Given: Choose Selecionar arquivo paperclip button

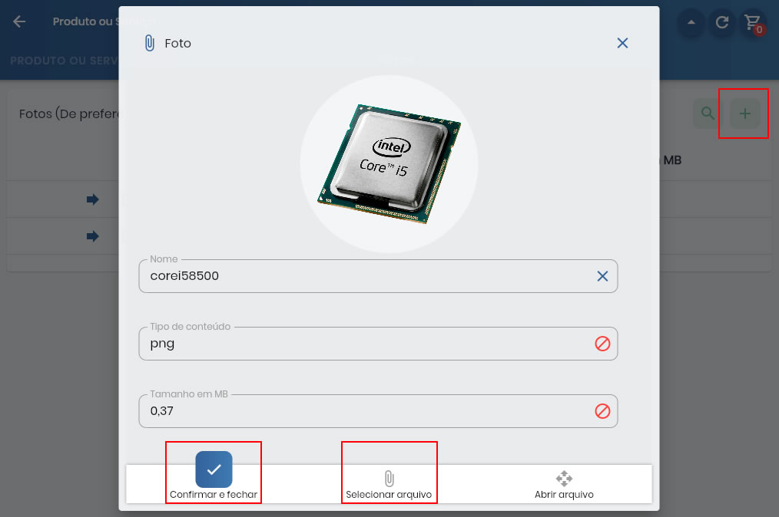Looking at the screenshot, I should [389, 484].
